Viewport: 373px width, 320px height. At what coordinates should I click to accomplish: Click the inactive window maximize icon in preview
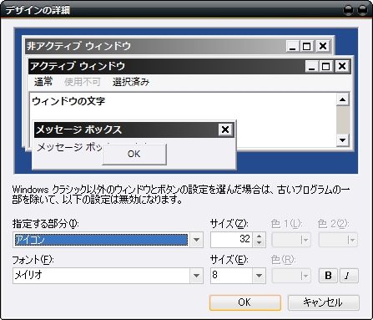point(306,46)
